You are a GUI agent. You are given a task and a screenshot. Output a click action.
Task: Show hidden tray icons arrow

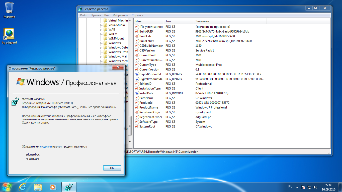(297, 187)
